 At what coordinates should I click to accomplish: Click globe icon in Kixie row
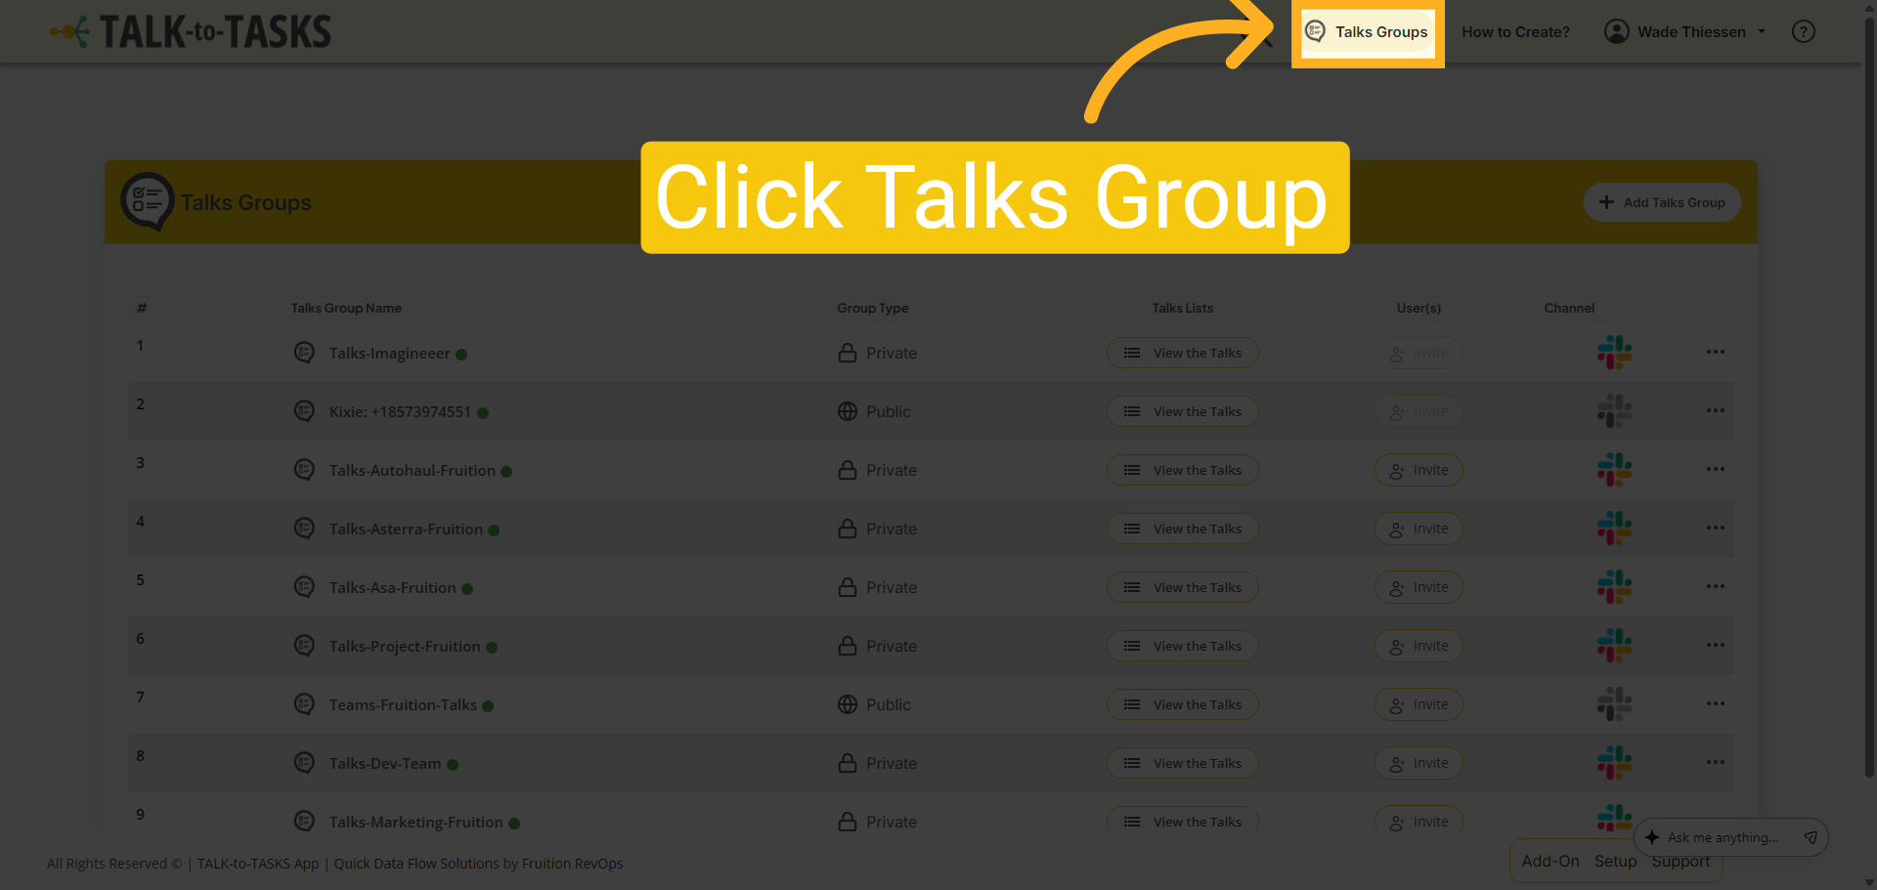click(848, 411)
